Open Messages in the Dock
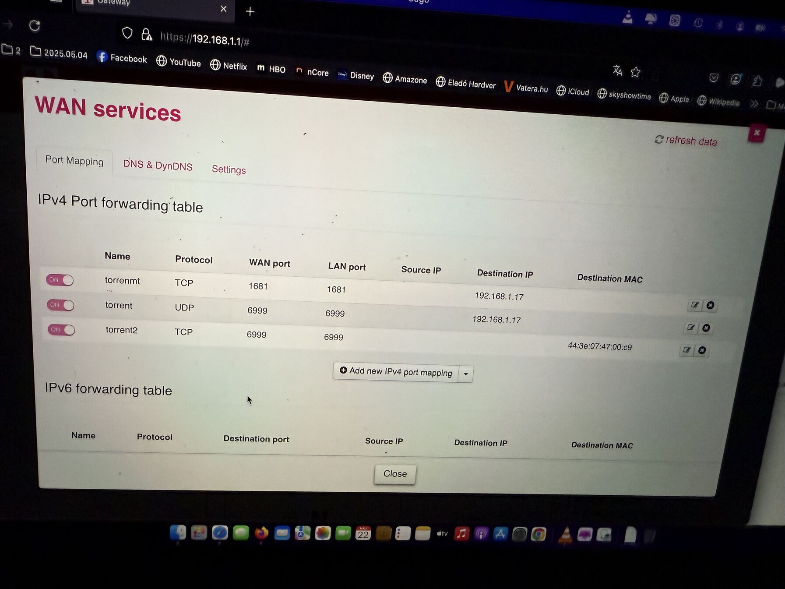The width and height of the screenshot is (785, 589). tap(241, 533)
